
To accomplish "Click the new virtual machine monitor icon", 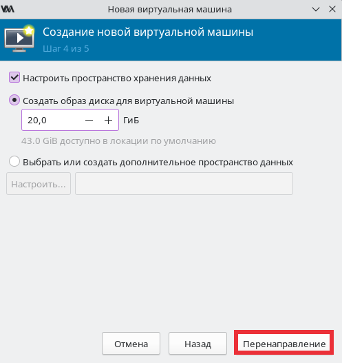I will [19, 38].
